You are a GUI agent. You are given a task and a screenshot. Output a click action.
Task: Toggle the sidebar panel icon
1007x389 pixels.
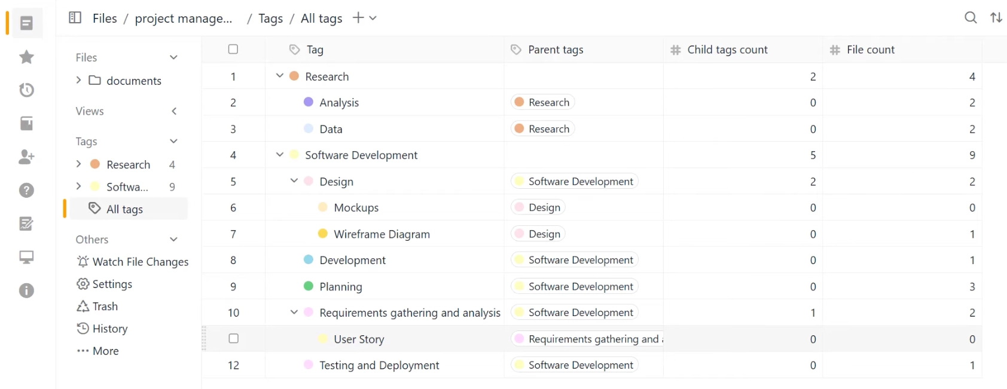click(75, 18)
